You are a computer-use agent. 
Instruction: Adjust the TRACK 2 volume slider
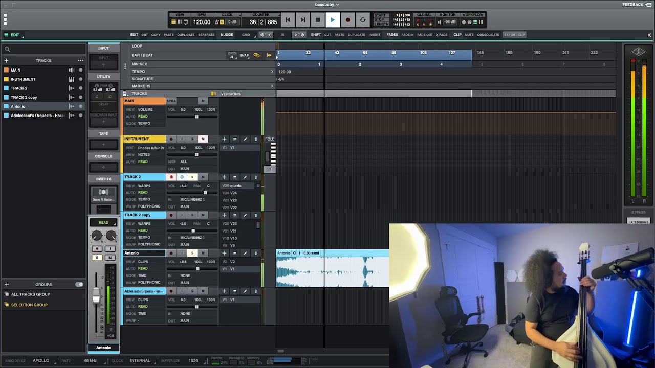(x=205, y=193)
